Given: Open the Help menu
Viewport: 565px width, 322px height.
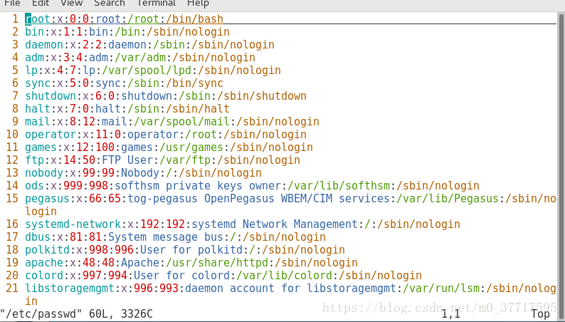Looking at the screenshot, I should [x=198, y=4].
